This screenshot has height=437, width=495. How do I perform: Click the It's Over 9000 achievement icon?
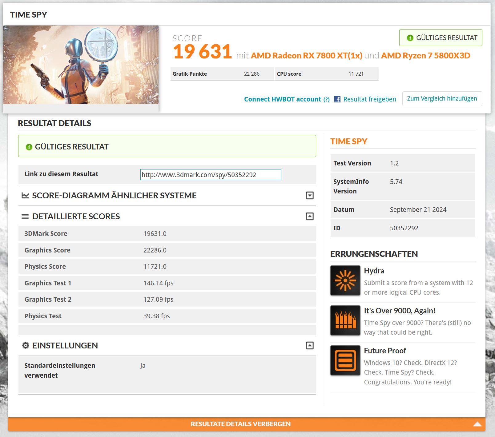point(345,320)
